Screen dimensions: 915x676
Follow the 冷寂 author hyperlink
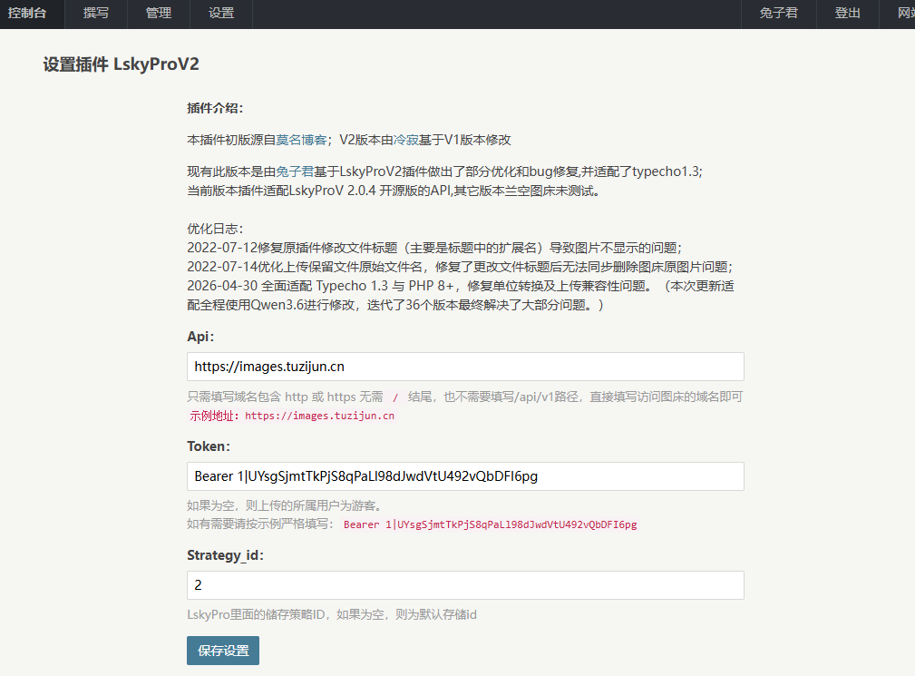[405, 140]
